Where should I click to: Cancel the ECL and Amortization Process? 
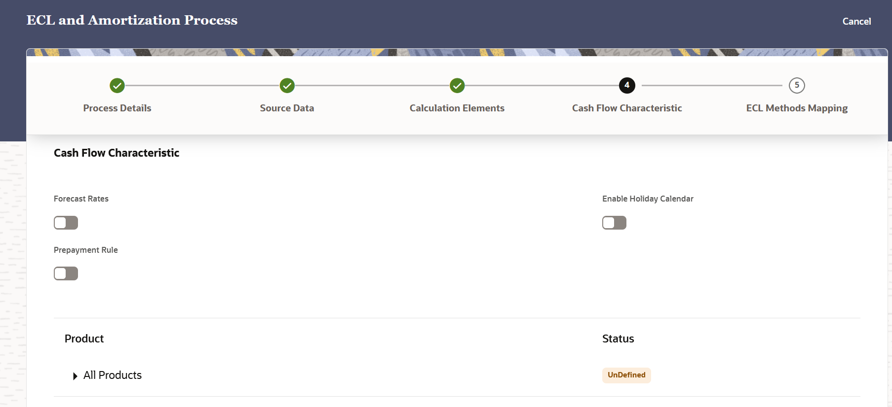856,21
